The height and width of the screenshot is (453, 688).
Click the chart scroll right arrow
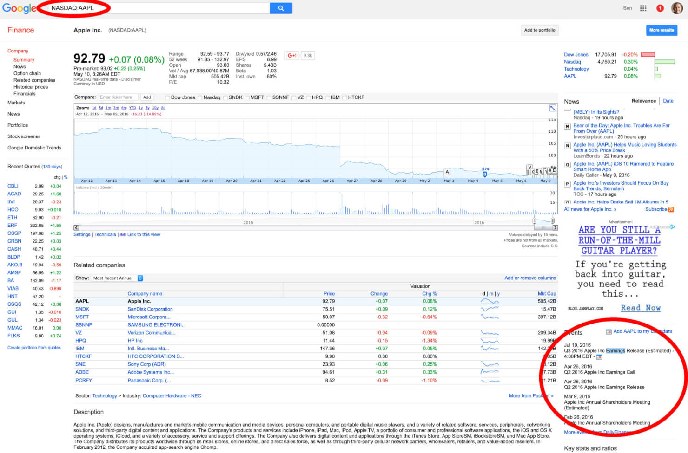click(x=555, y=228)
